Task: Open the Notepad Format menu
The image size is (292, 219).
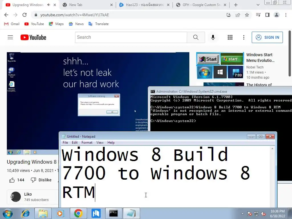Action: click(x=87, y=143)
